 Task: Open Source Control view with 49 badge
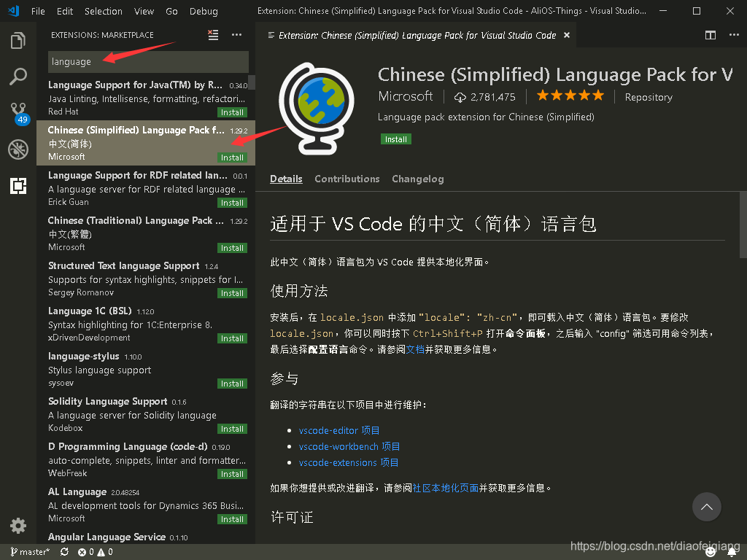coord(19,113)
